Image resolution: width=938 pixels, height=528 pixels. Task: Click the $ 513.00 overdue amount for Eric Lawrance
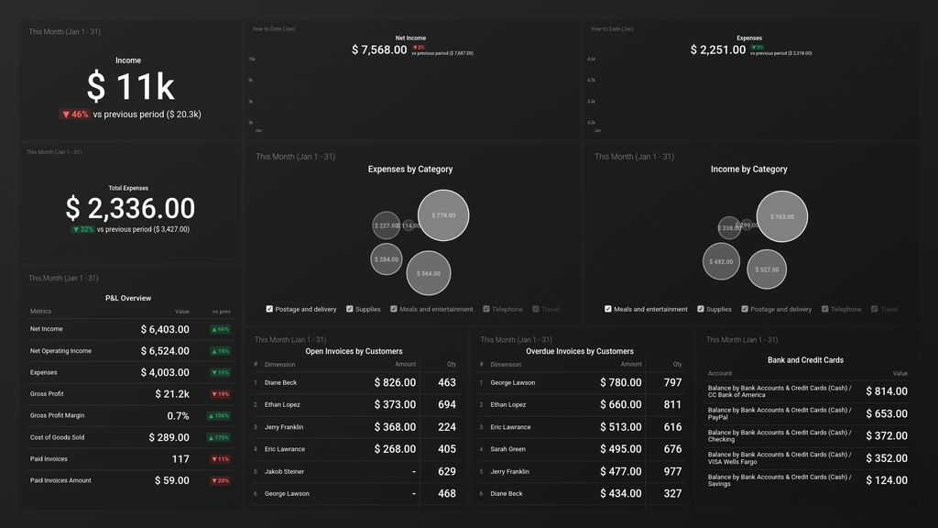[x=620, y=427]
